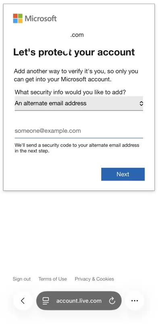
Task: Tap the gray address bar pill background
Action: tap(79, 301)
